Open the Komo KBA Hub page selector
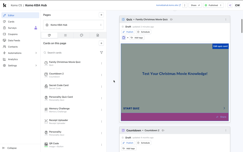 point(74,25)
